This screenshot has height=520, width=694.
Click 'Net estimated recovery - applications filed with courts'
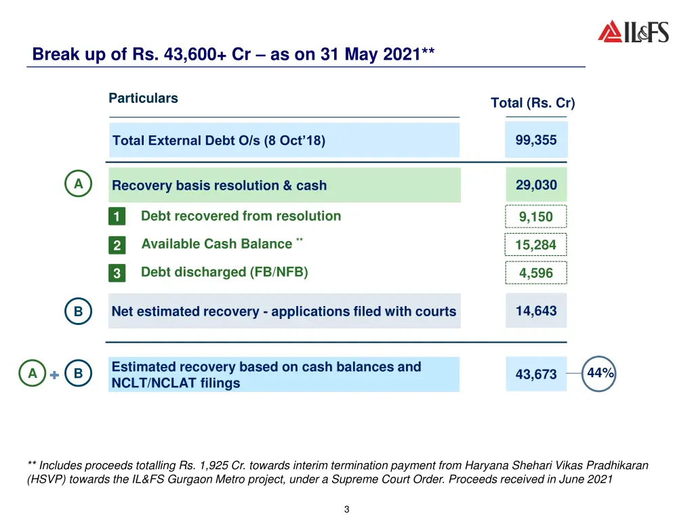click(285, 311)
